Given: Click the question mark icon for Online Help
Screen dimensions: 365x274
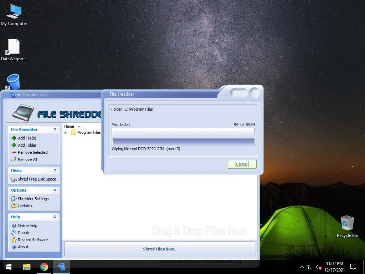Looking at the screenshot, I should coord(14,225).
